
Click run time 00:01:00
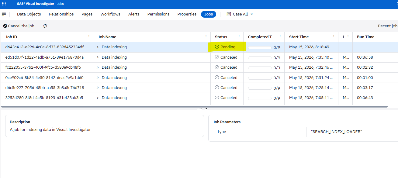(365, 77)
